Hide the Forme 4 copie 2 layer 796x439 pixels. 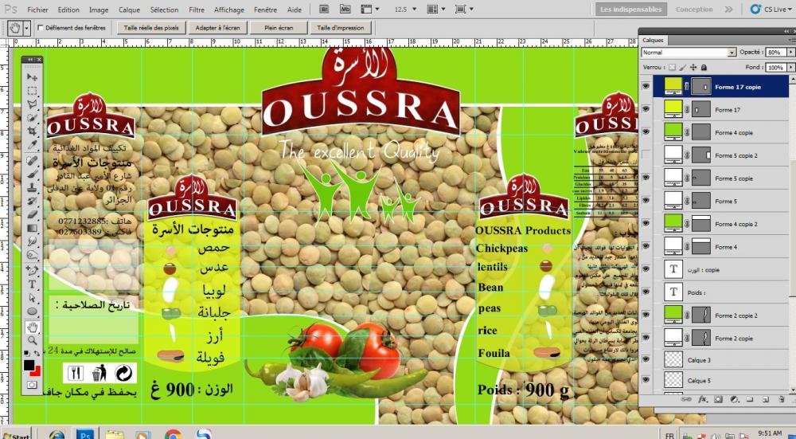tap(646, 223)
